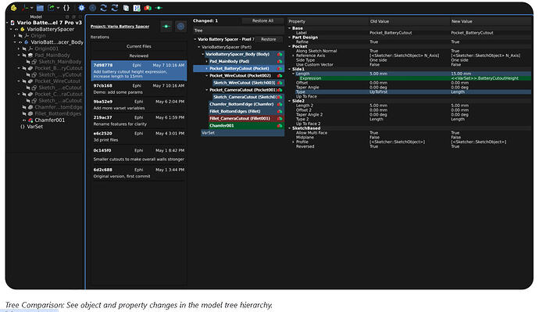Toggle visibility of Chamfer001 in model tree
This screenshot has height=312, width=539.
(24, 120)
